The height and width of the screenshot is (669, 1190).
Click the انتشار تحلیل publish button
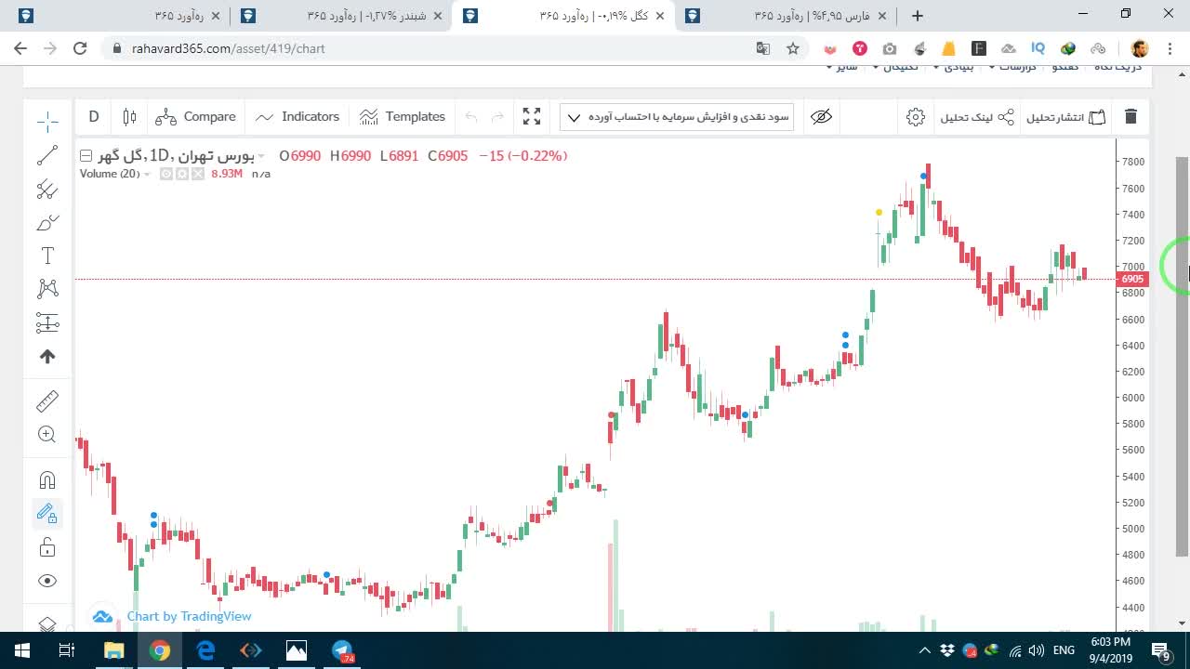1066,117
